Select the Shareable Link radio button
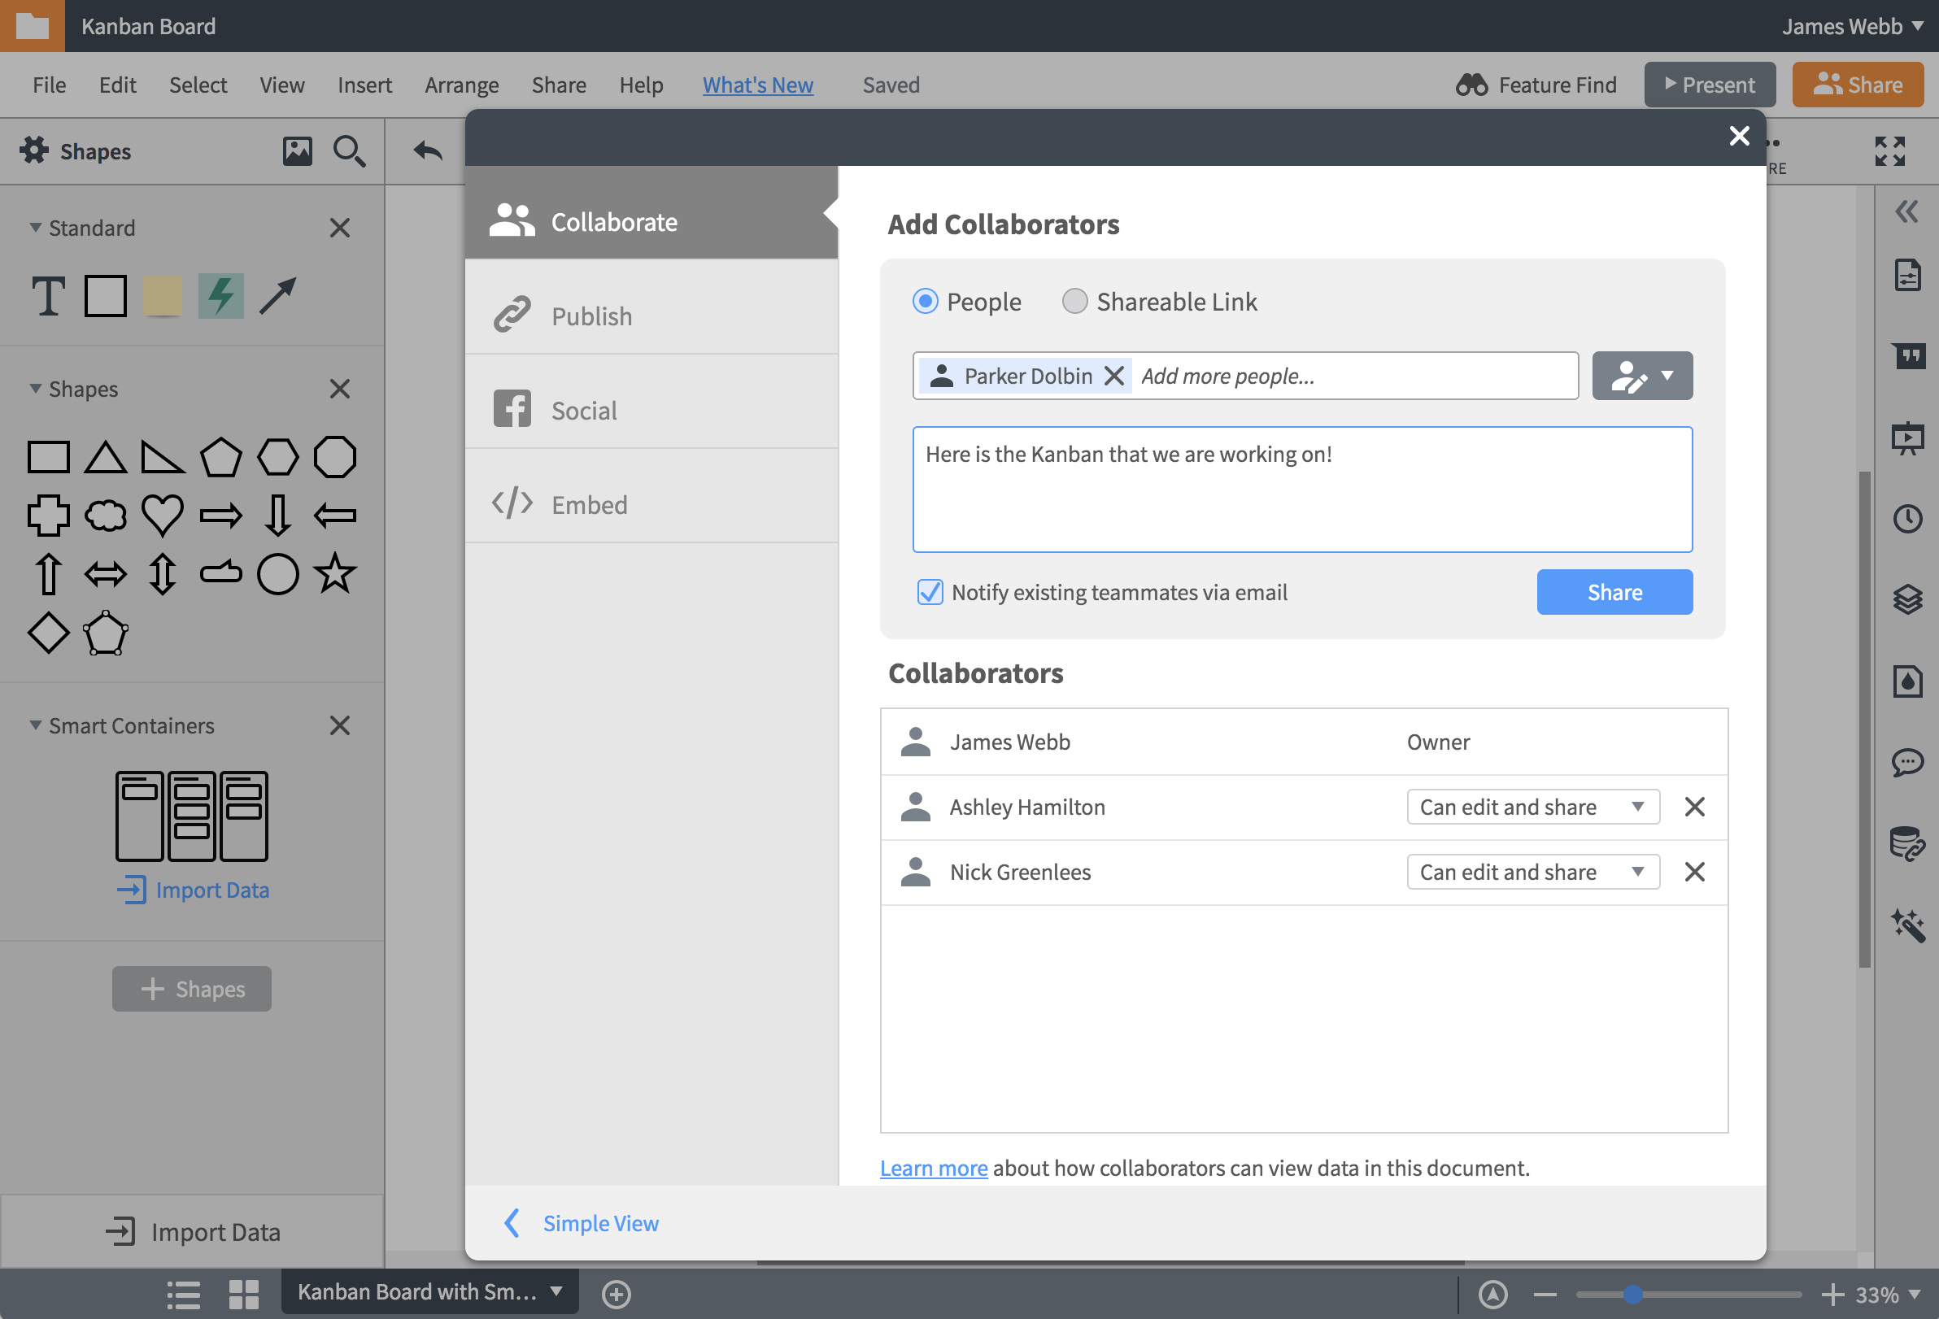Viewport: 1939px width, 1319px height. point(1074,301)
